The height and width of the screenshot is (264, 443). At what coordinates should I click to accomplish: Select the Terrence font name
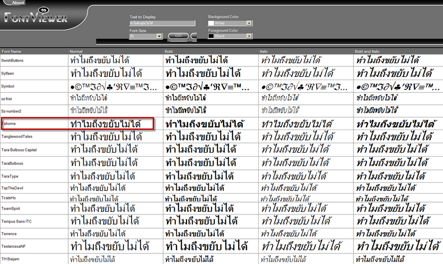pos(9,234)
